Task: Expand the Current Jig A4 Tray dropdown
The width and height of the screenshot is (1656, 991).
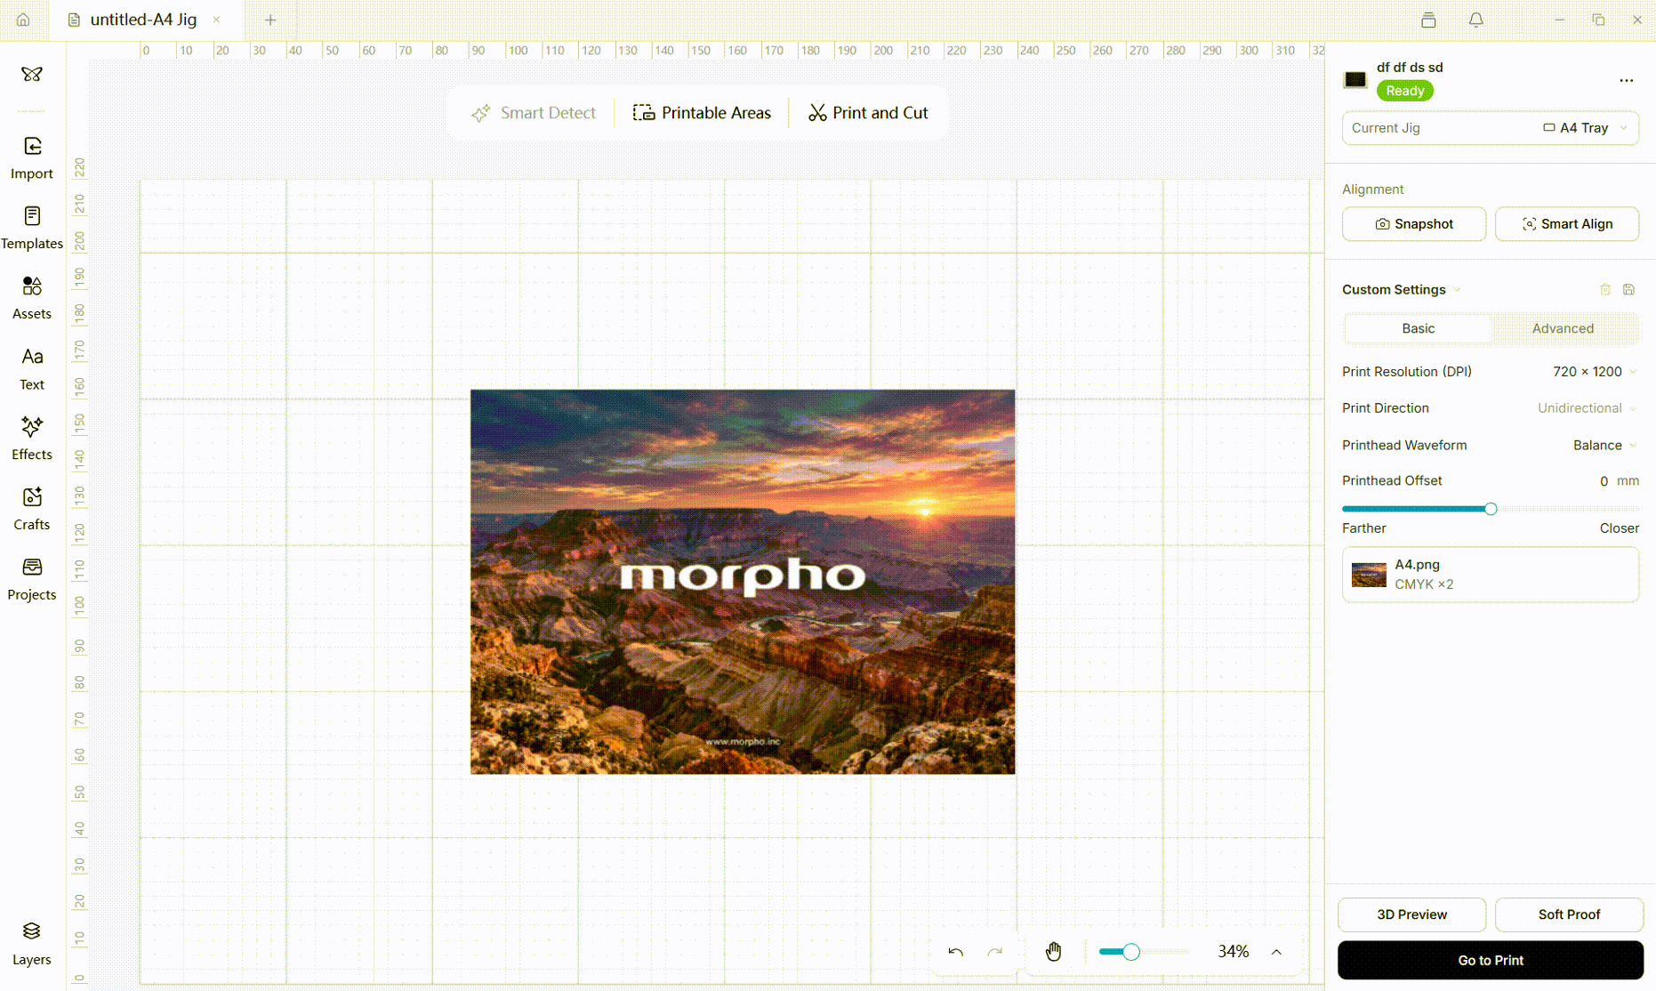Action: (x=1491, y=128)
